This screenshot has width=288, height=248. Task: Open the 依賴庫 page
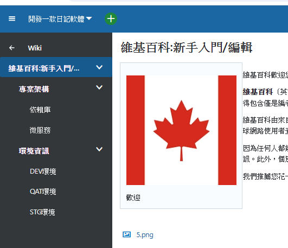tap(40, 110)
